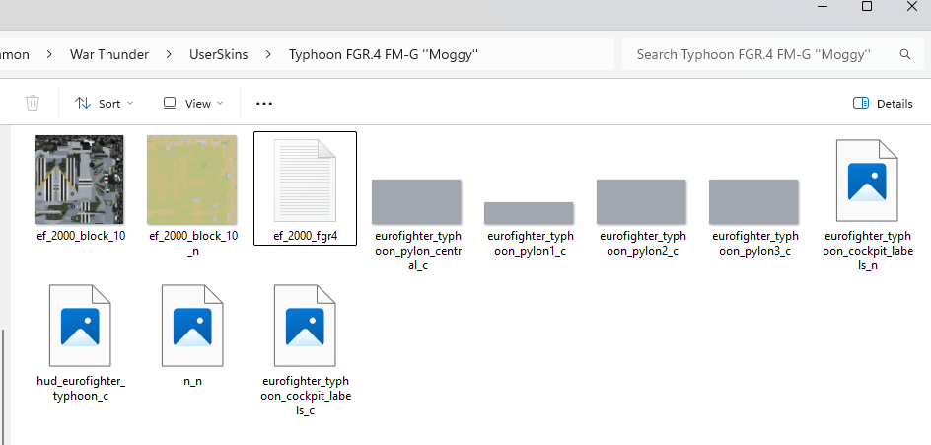The height and width of the screenshot is (445, 931).
Task: Navigate to UserSkins breadcrumb folder
Action: 219,54
